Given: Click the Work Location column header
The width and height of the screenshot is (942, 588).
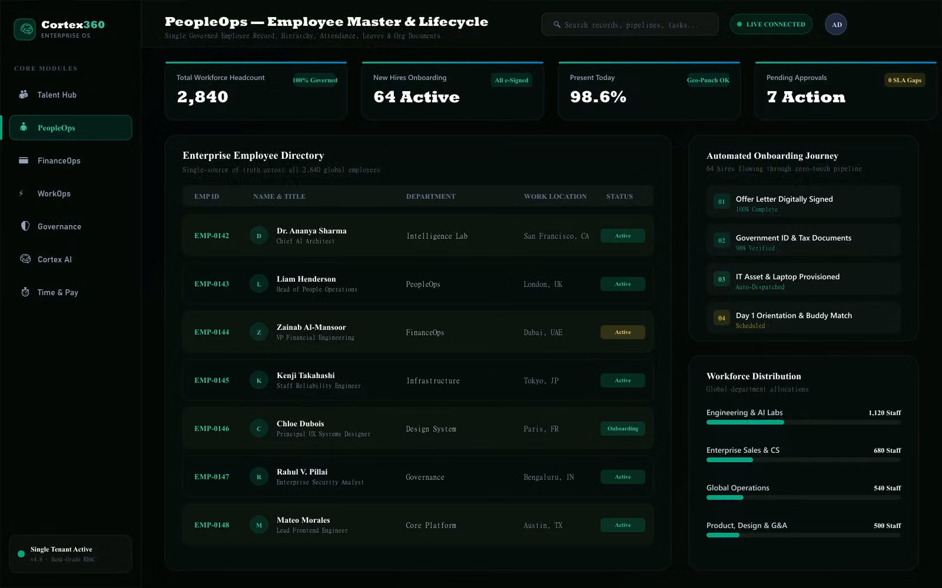Looking at the screenshot, I should 555,196.
